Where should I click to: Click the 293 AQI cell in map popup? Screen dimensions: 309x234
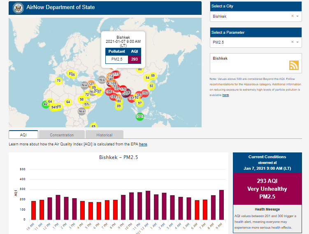point(134,59)
